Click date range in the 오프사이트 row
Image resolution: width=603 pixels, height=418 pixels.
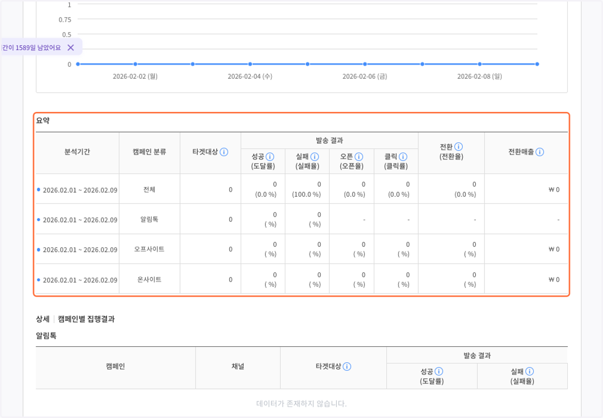point(80,250)
